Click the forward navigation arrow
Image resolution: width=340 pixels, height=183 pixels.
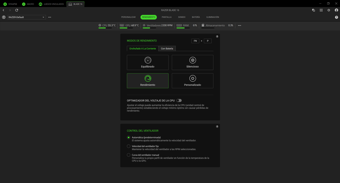10,10
